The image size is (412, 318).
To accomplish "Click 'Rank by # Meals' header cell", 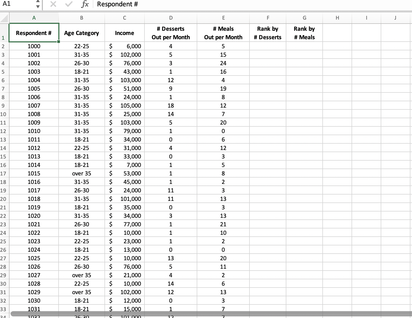I will coord(304,33).
